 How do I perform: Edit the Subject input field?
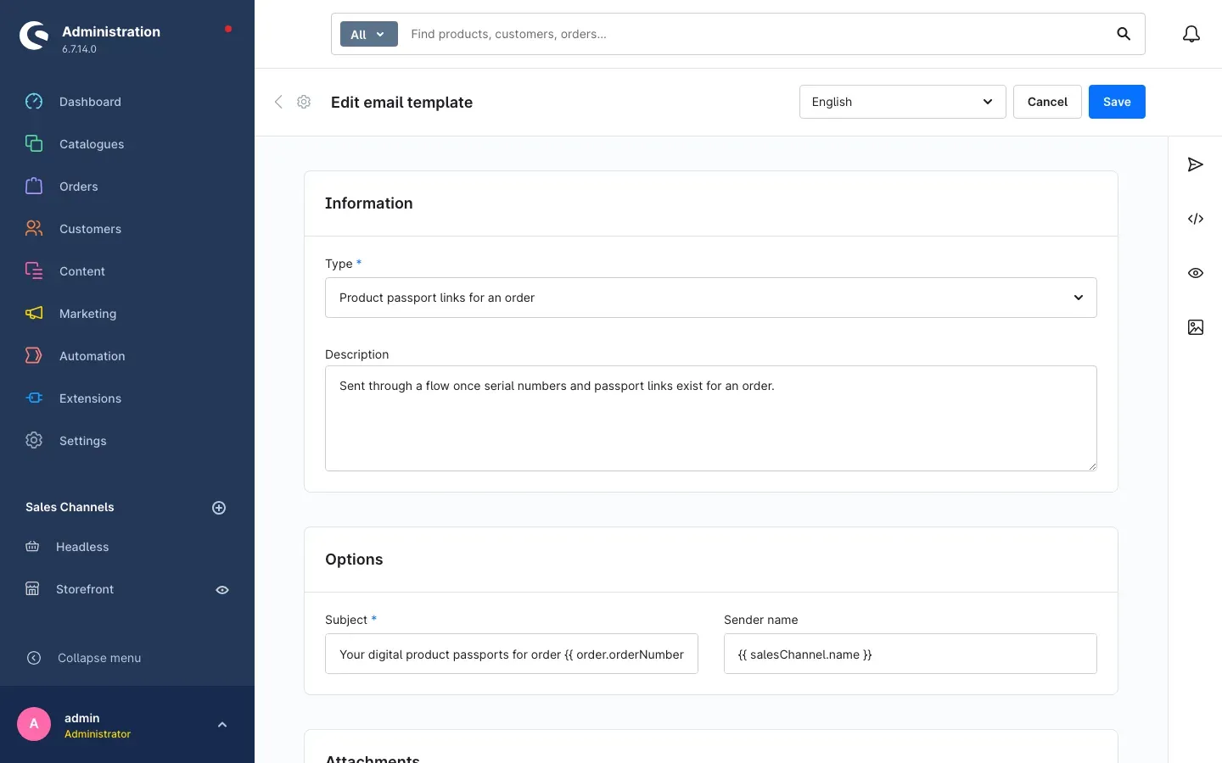coord(512,654)
